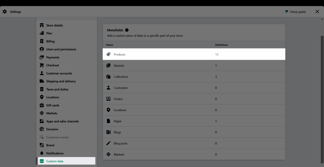Open Locations metafield definitions row
324x167 pixels.
tap(194, 110)
